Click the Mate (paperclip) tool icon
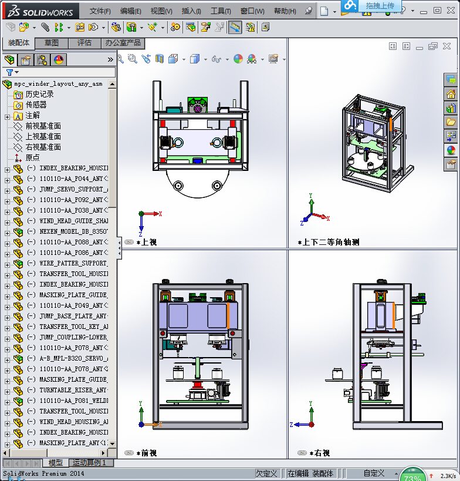Viewport: 460px width, 481px height. (x=45, y=27)
